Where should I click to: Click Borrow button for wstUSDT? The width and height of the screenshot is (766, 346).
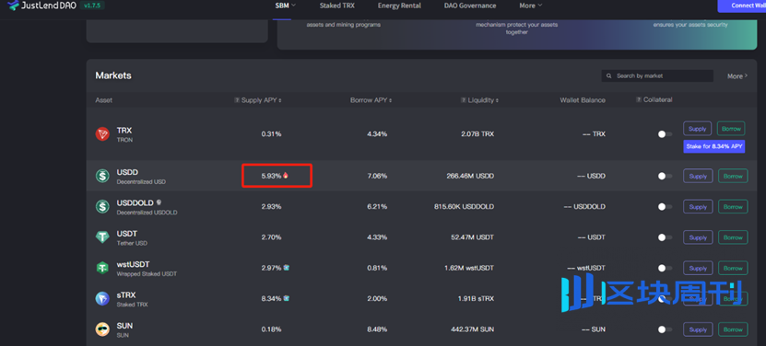click(733, 269)
